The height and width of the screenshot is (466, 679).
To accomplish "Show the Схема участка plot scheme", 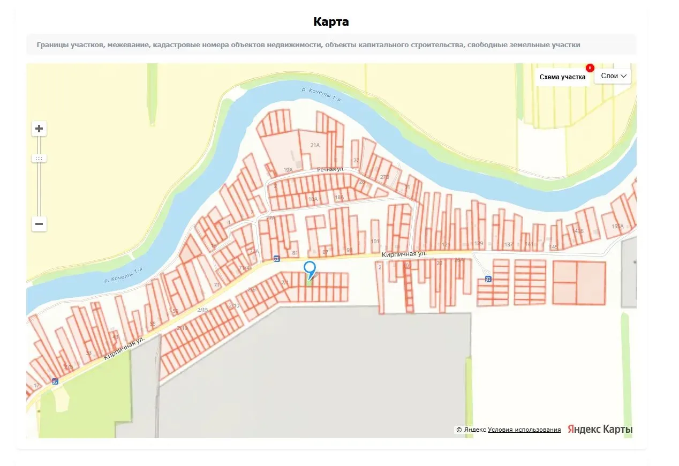I will click(562, 77).
